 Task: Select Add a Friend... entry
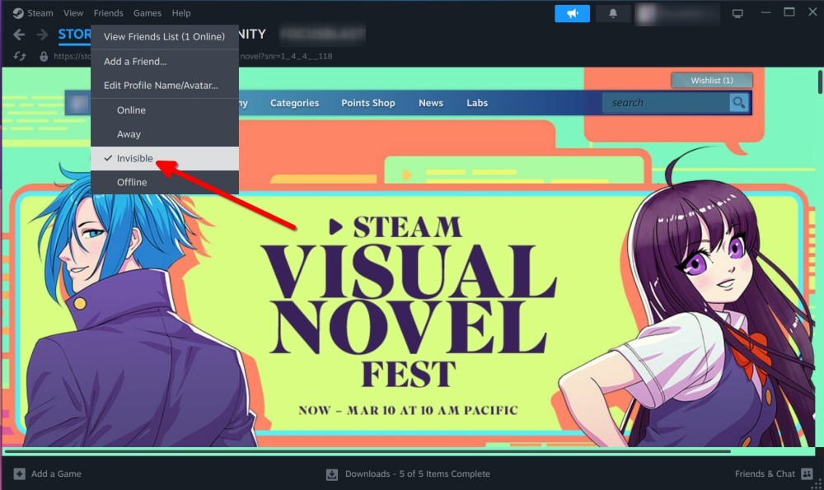point(165,62)
